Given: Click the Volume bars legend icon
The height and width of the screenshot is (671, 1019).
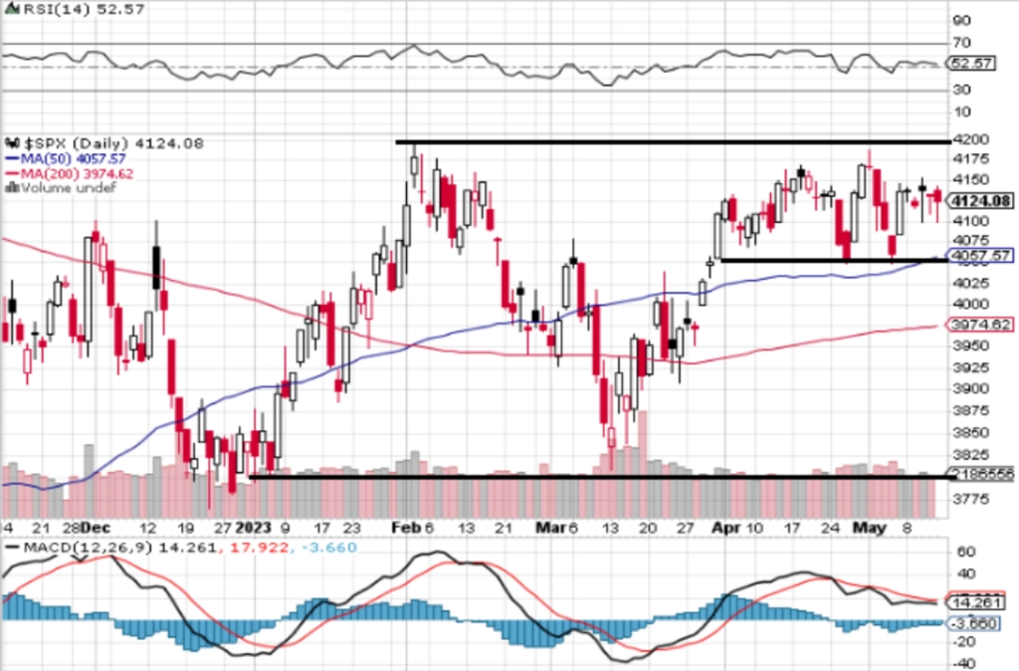Looking at the screenshot, I should pyautogui.click(x=12, y=188).
